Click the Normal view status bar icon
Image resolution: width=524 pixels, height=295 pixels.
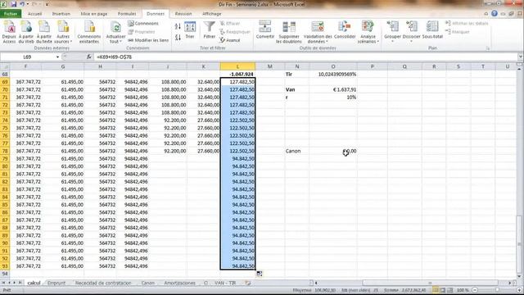point(436,290)
